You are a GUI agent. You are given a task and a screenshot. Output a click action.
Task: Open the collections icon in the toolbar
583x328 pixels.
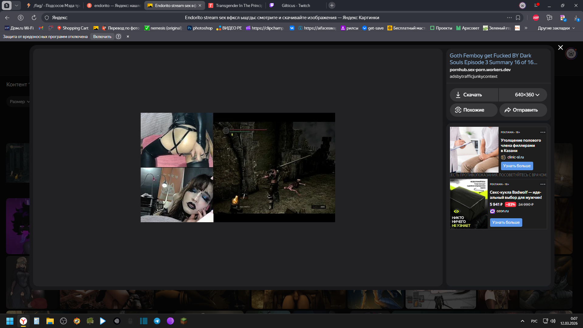tap(549, 18)
